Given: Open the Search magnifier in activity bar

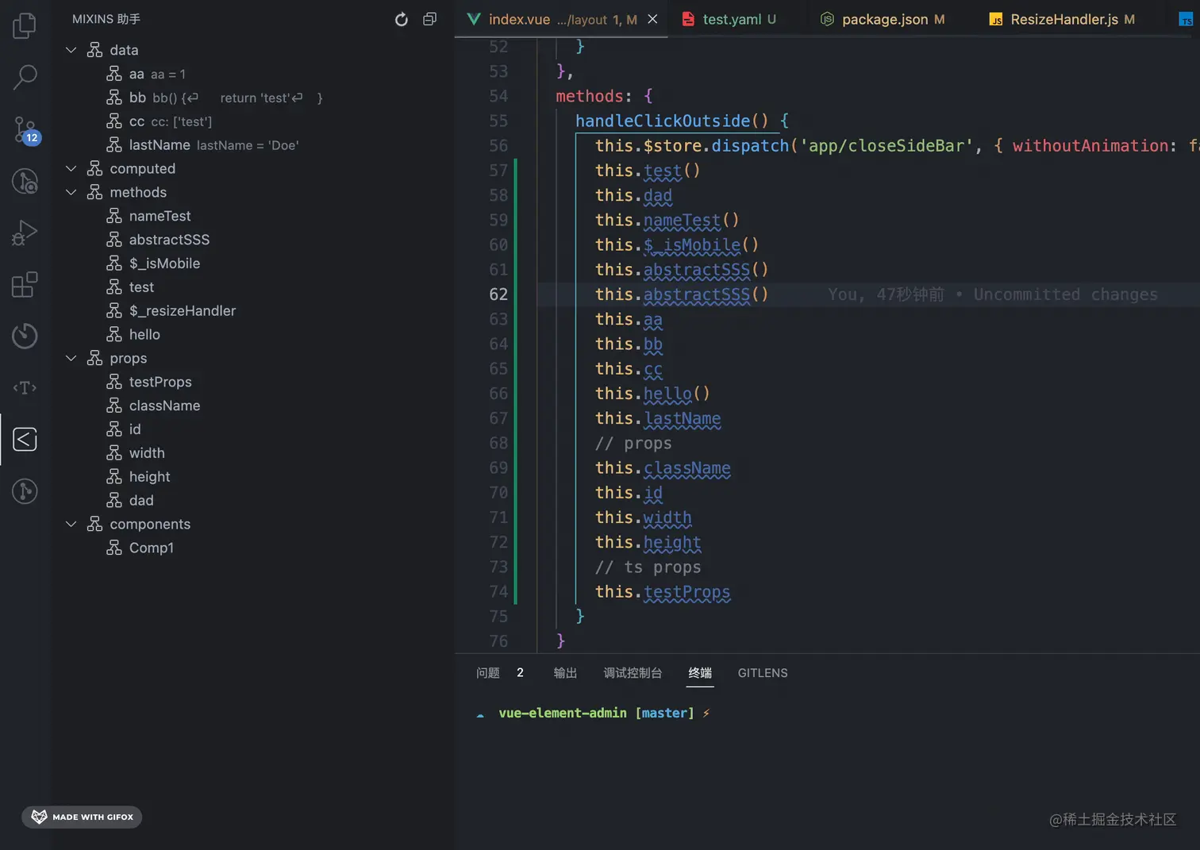Looking at the screenshot, I should coord(25,77).
